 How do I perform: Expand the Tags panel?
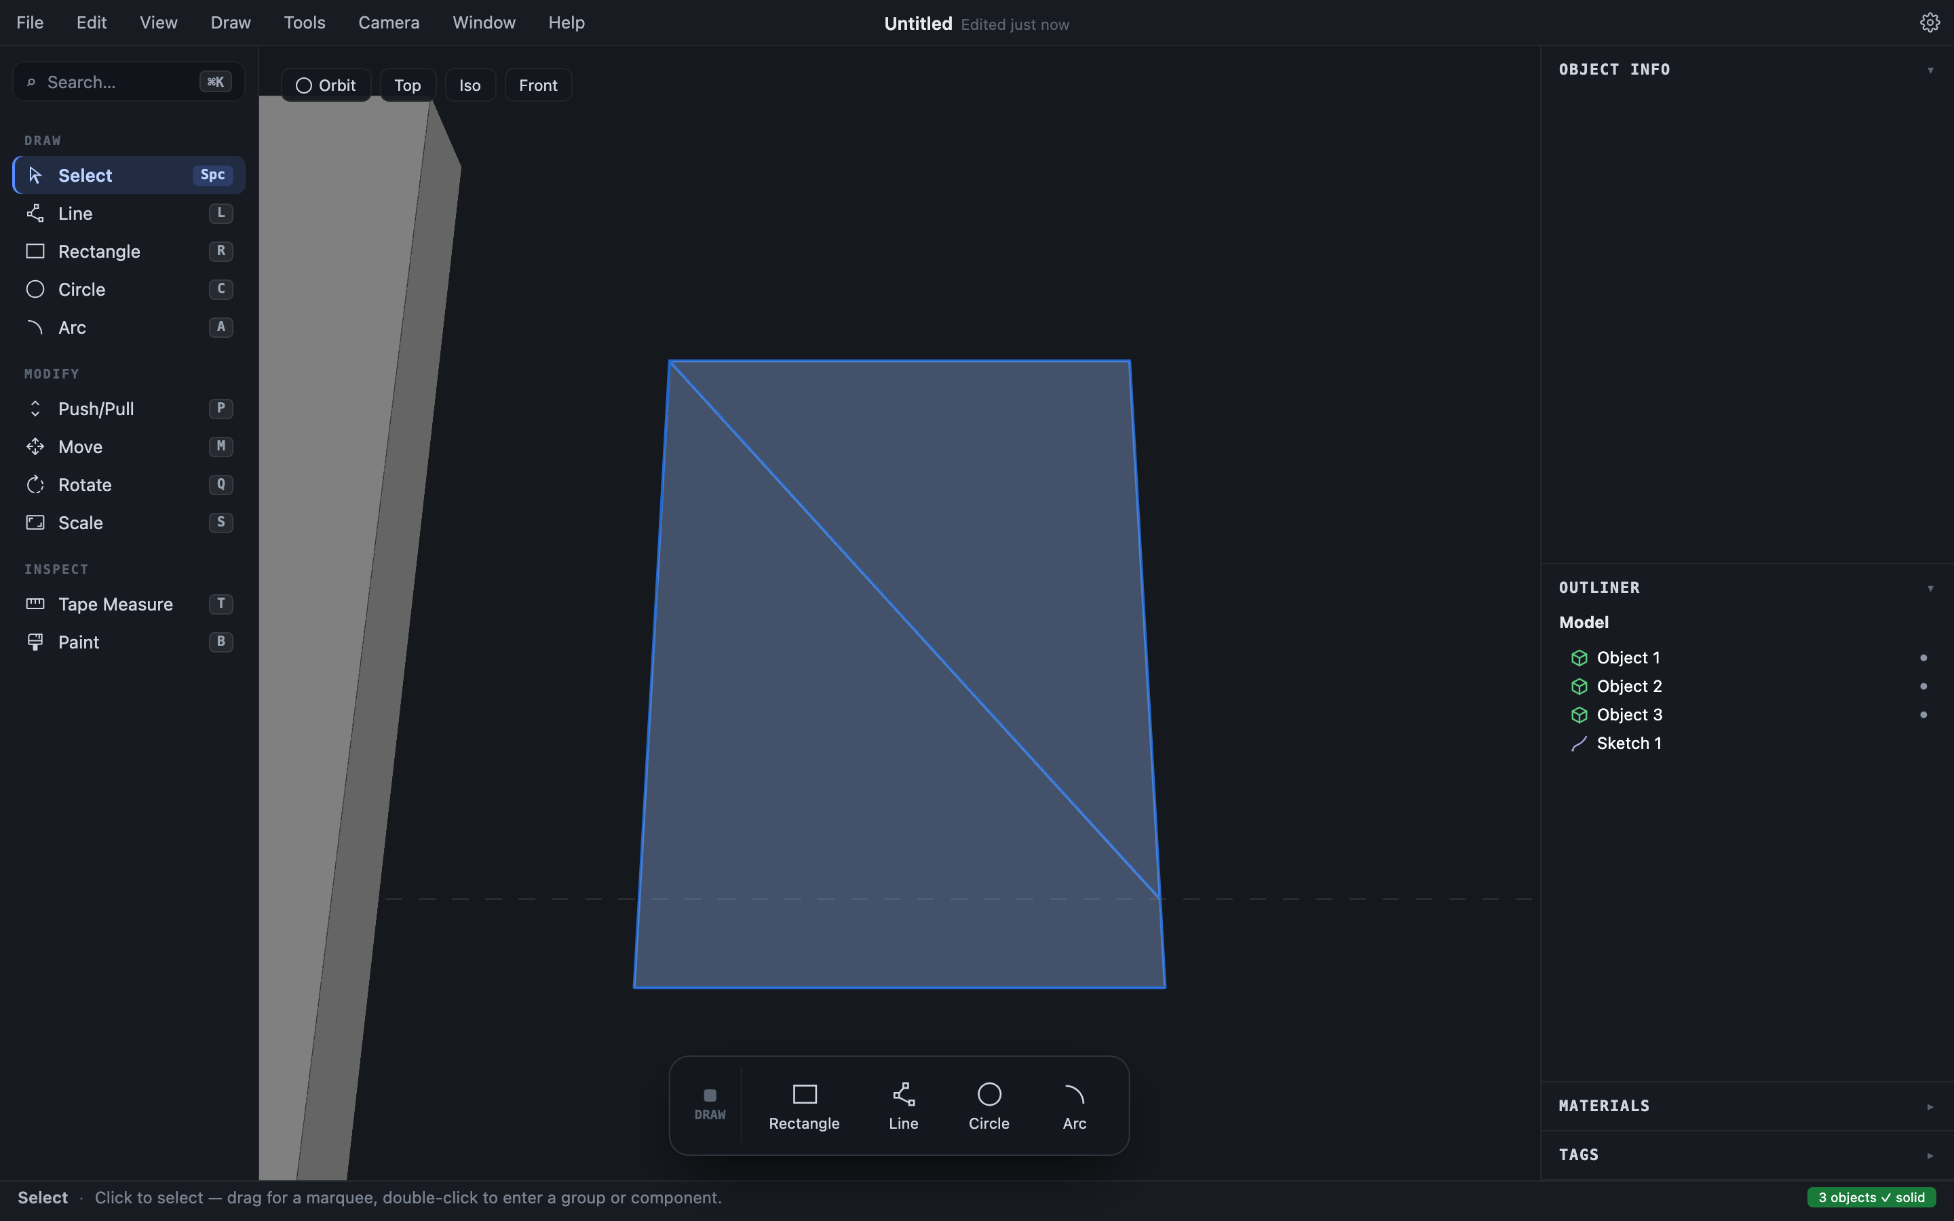[x=1930, y=1156]
